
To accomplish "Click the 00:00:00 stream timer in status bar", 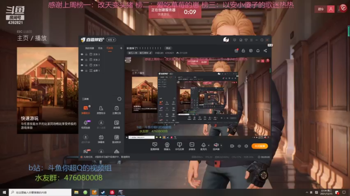I will click(x=264, y=157).
